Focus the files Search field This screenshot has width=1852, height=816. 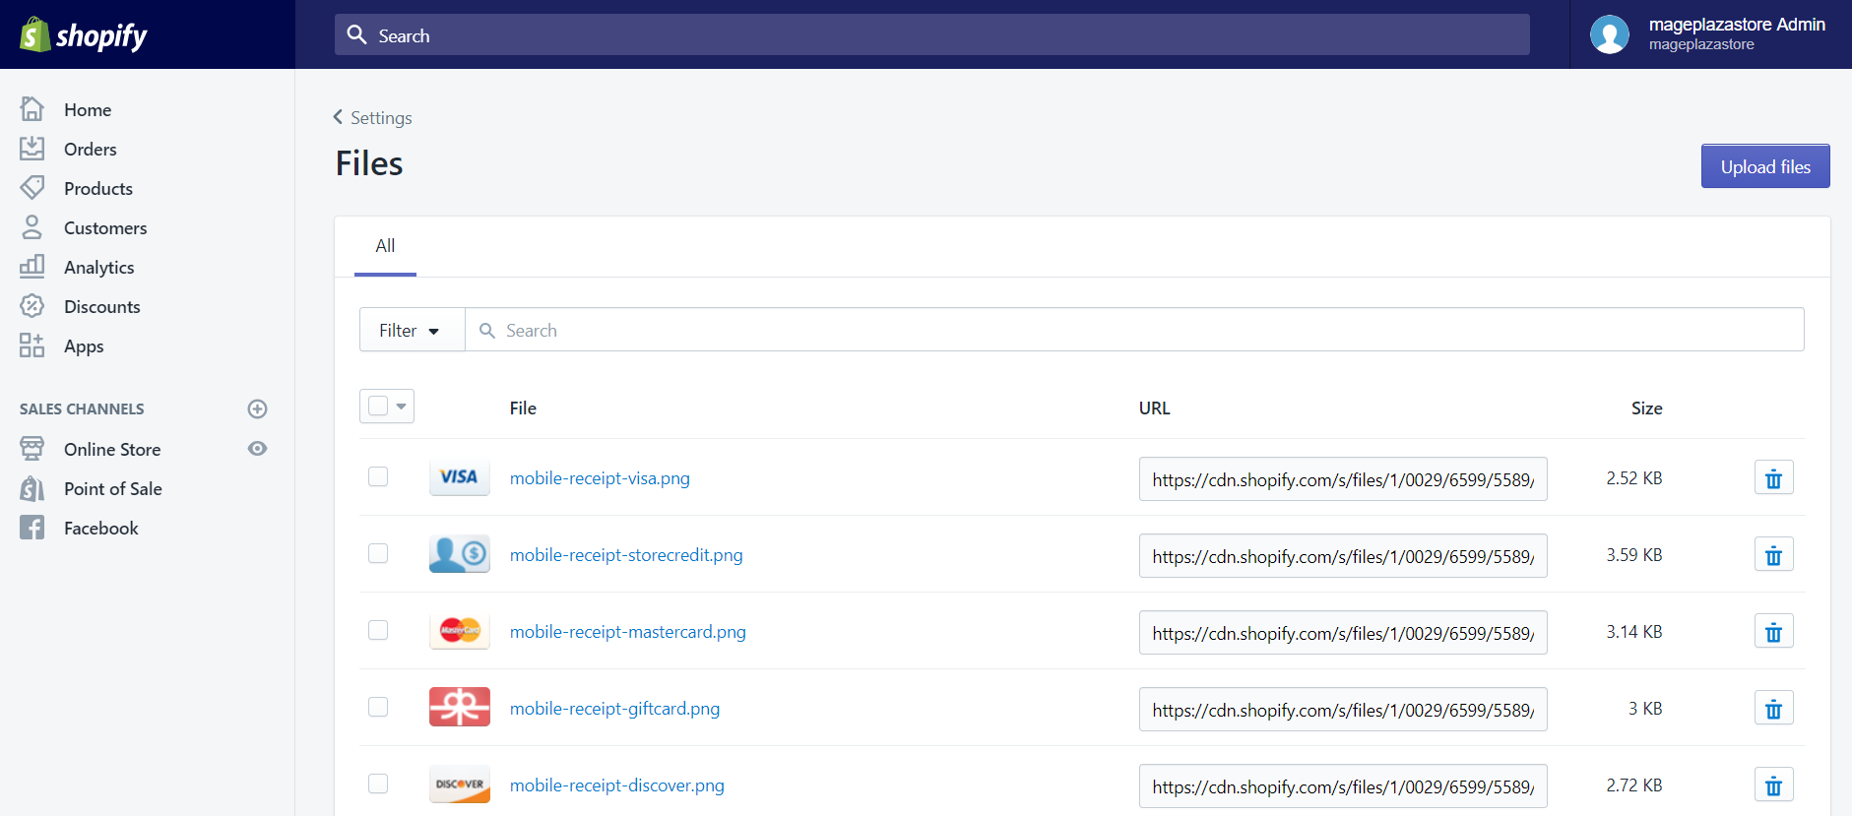coord(1134,330)
